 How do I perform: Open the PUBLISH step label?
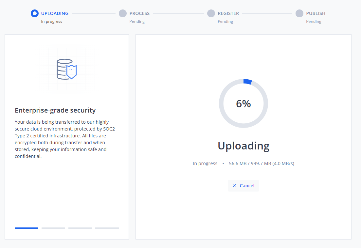[x=316, y=13]
